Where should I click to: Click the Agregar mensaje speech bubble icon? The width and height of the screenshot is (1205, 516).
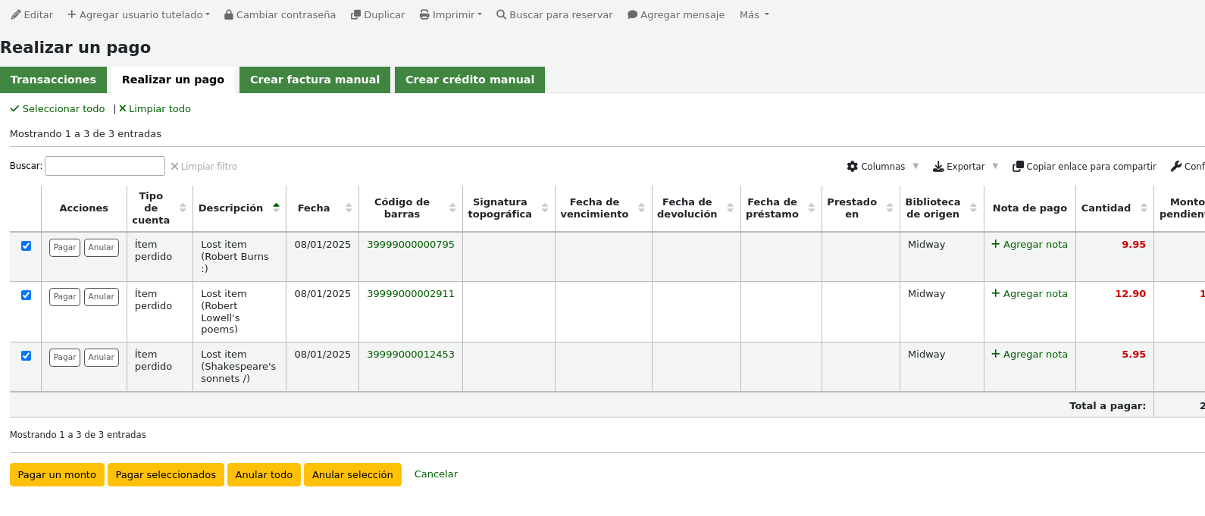point(632,14)
